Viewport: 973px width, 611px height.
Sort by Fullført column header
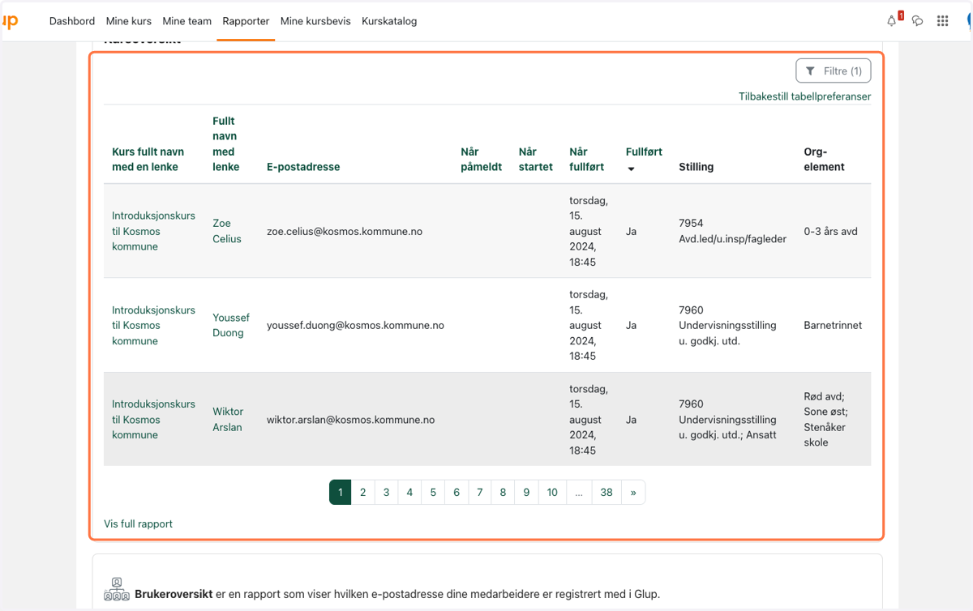[x=644, y=152]
